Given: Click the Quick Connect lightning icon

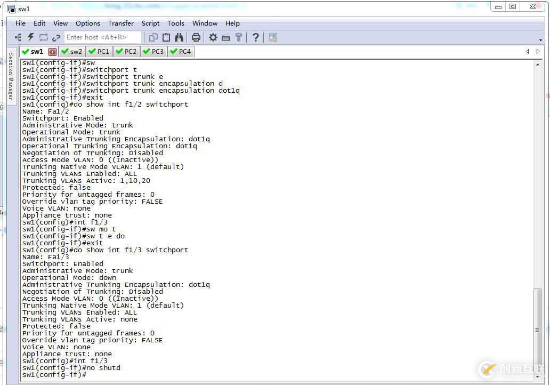Looking at the screenshot, I should click(x=31, y=37).
